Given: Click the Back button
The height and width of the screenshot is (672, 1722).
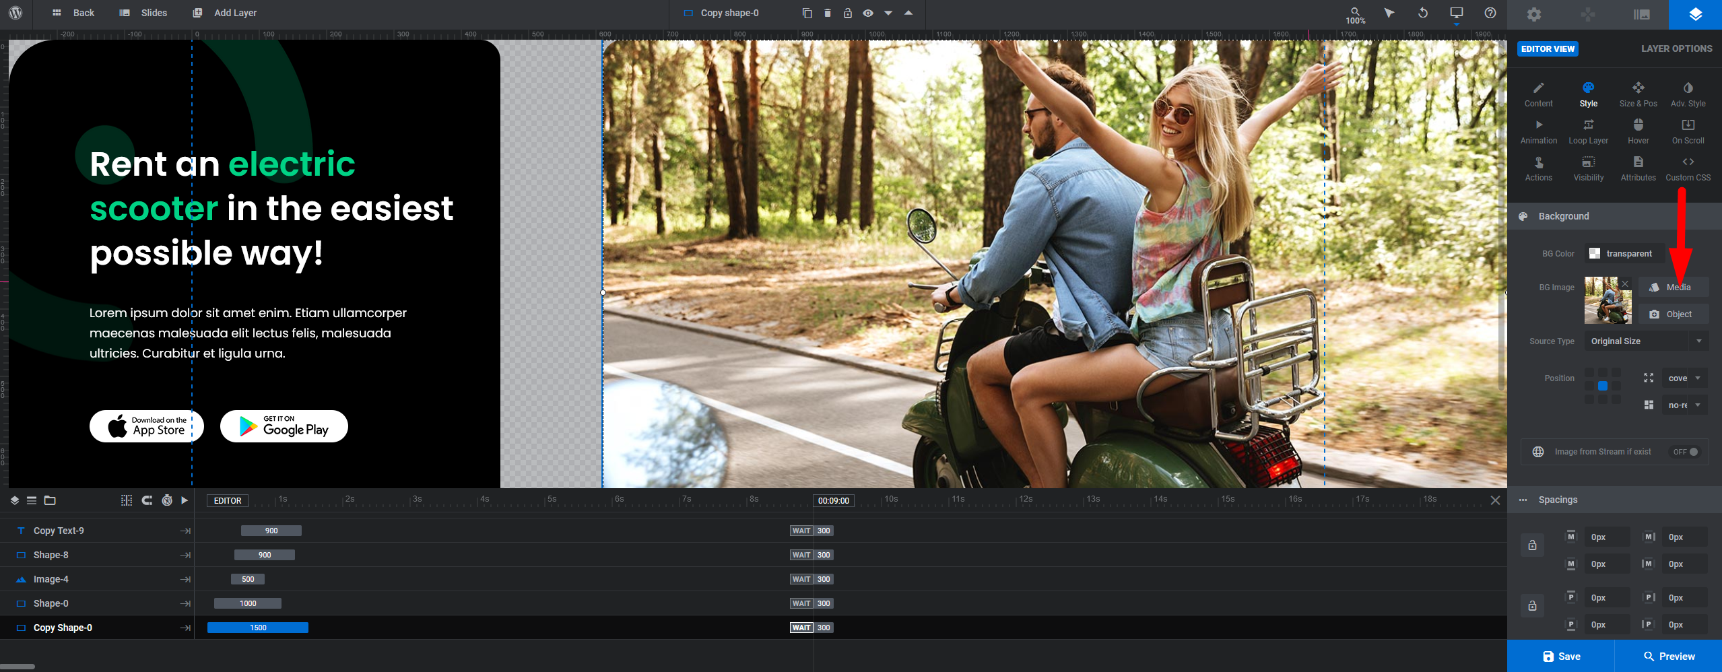Looking at the screenshot, I should tap(73, 13).
